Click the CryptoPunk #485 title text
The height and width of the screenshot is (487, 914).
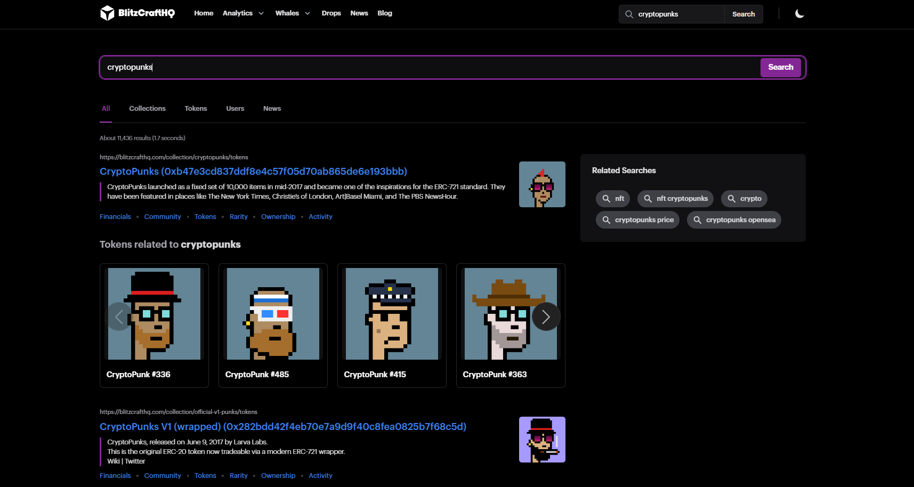point(257,375)
